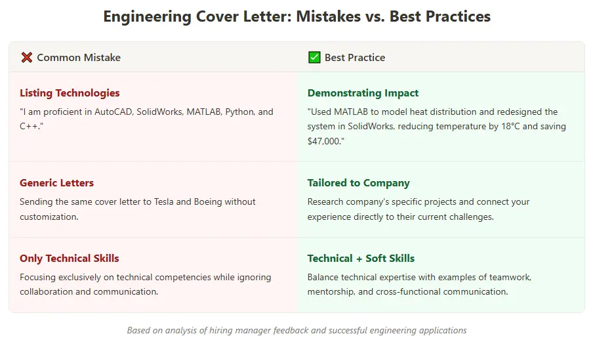Click the research company's projects description
The image size is (593, 357).
(418, 209)
